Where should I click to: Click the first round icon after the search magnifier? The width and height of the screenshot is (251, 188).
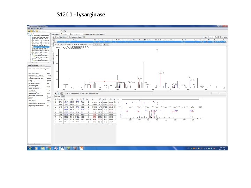click(x=218, y=37)
